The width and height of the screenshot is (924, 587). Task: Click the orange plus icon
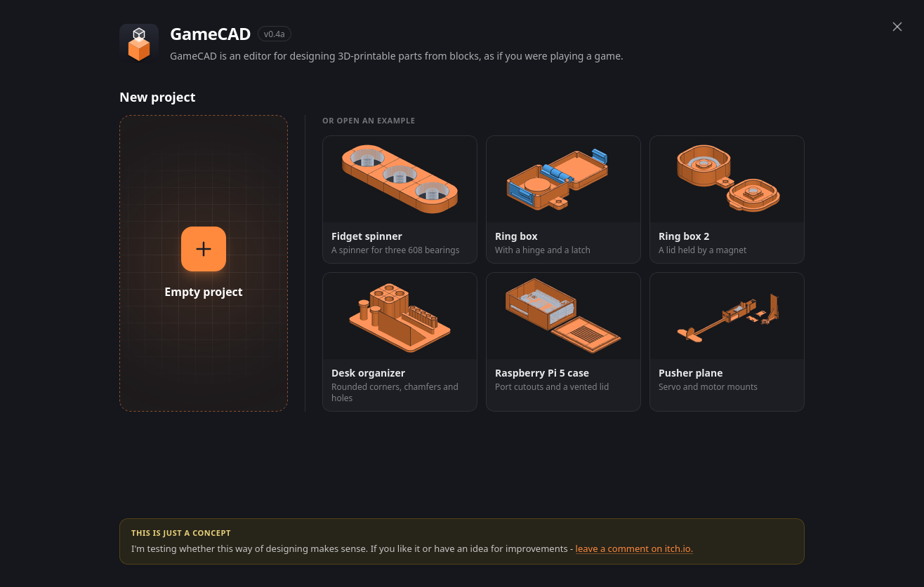[x=204, y=249]
